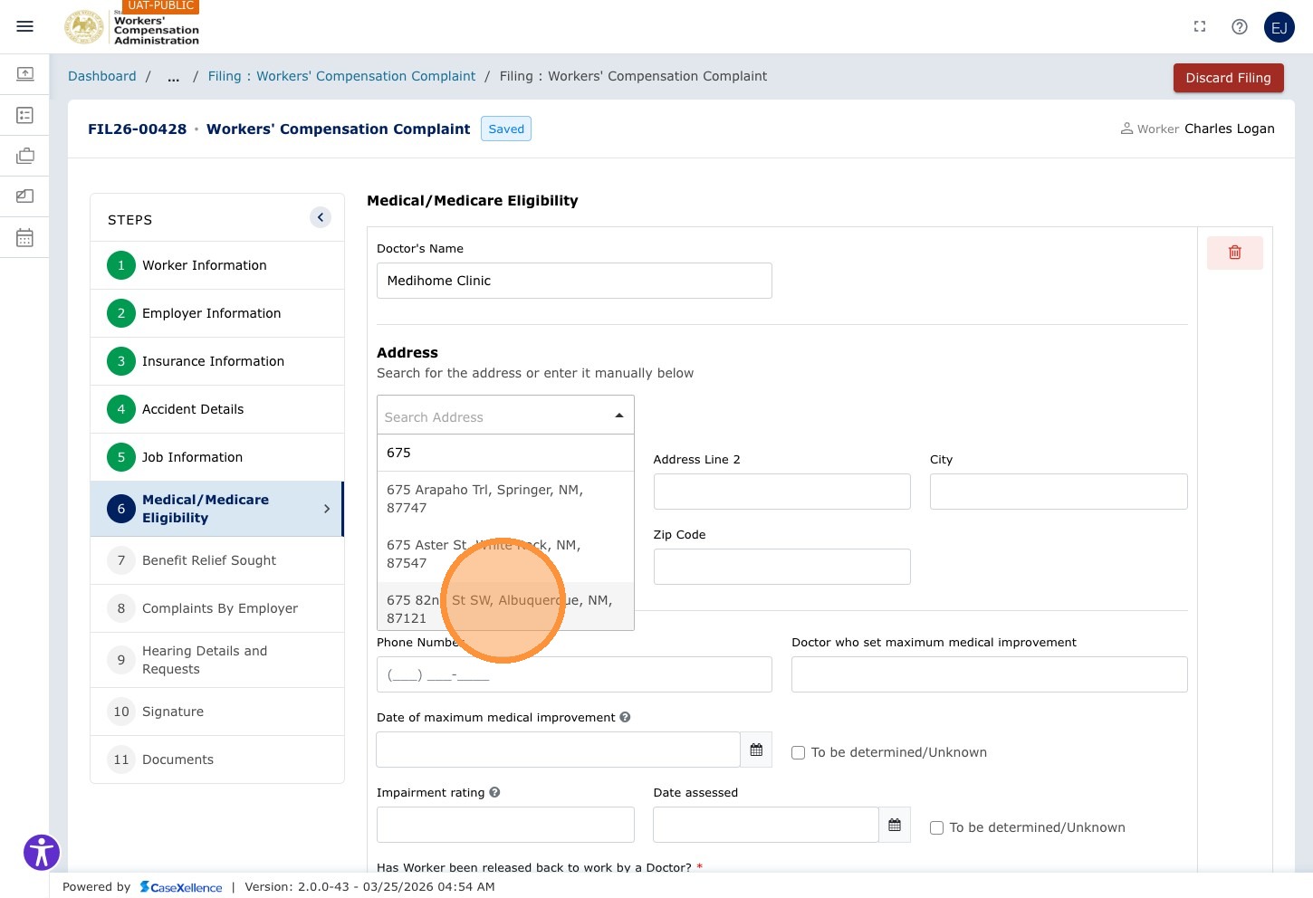
Task: Go to step 3 Insurance Information
Action: pyautogui.click(x=217, y=361)
